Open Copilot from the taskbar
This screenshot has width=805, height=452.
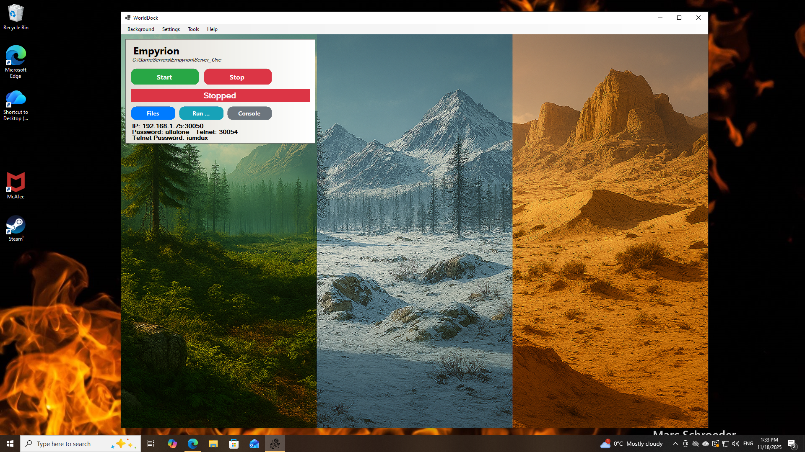point(172,443)
